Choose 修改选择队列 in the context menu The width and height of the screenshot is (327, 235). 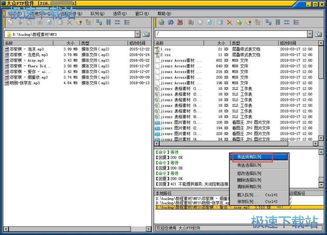pos(259,173)
